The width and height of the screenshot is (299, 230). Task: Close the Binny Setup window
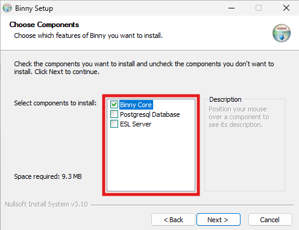tap(286, 8)
